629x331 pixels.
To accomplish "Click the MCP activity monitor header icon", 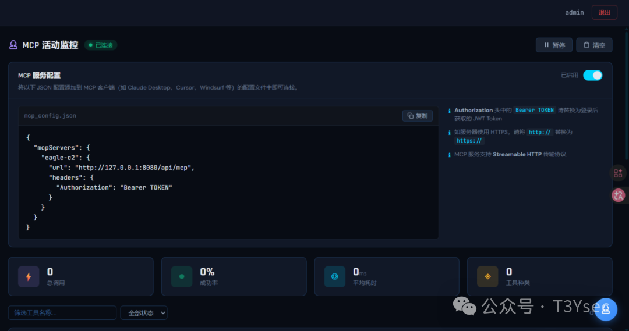I will coord(13,45).
